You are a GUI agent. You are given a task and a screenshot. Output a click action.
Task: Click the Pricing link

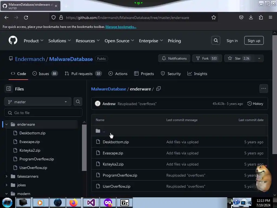click(174, 41)
